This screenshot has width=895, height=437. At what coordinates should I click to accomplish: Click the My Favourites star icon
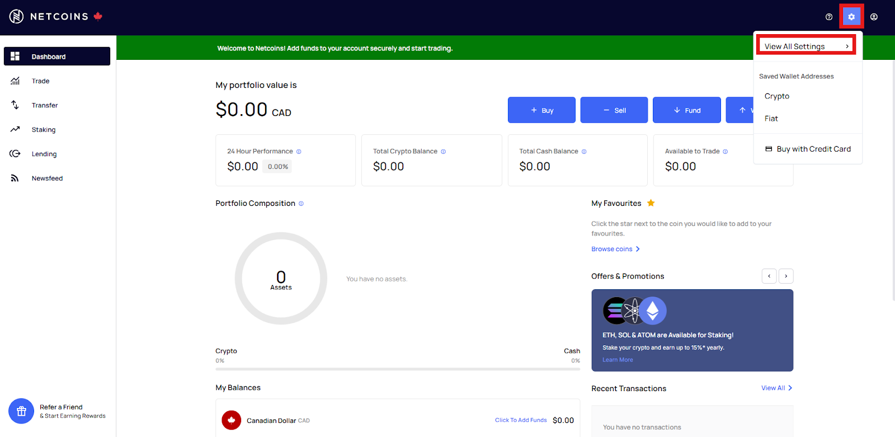[x=651, y=203]
